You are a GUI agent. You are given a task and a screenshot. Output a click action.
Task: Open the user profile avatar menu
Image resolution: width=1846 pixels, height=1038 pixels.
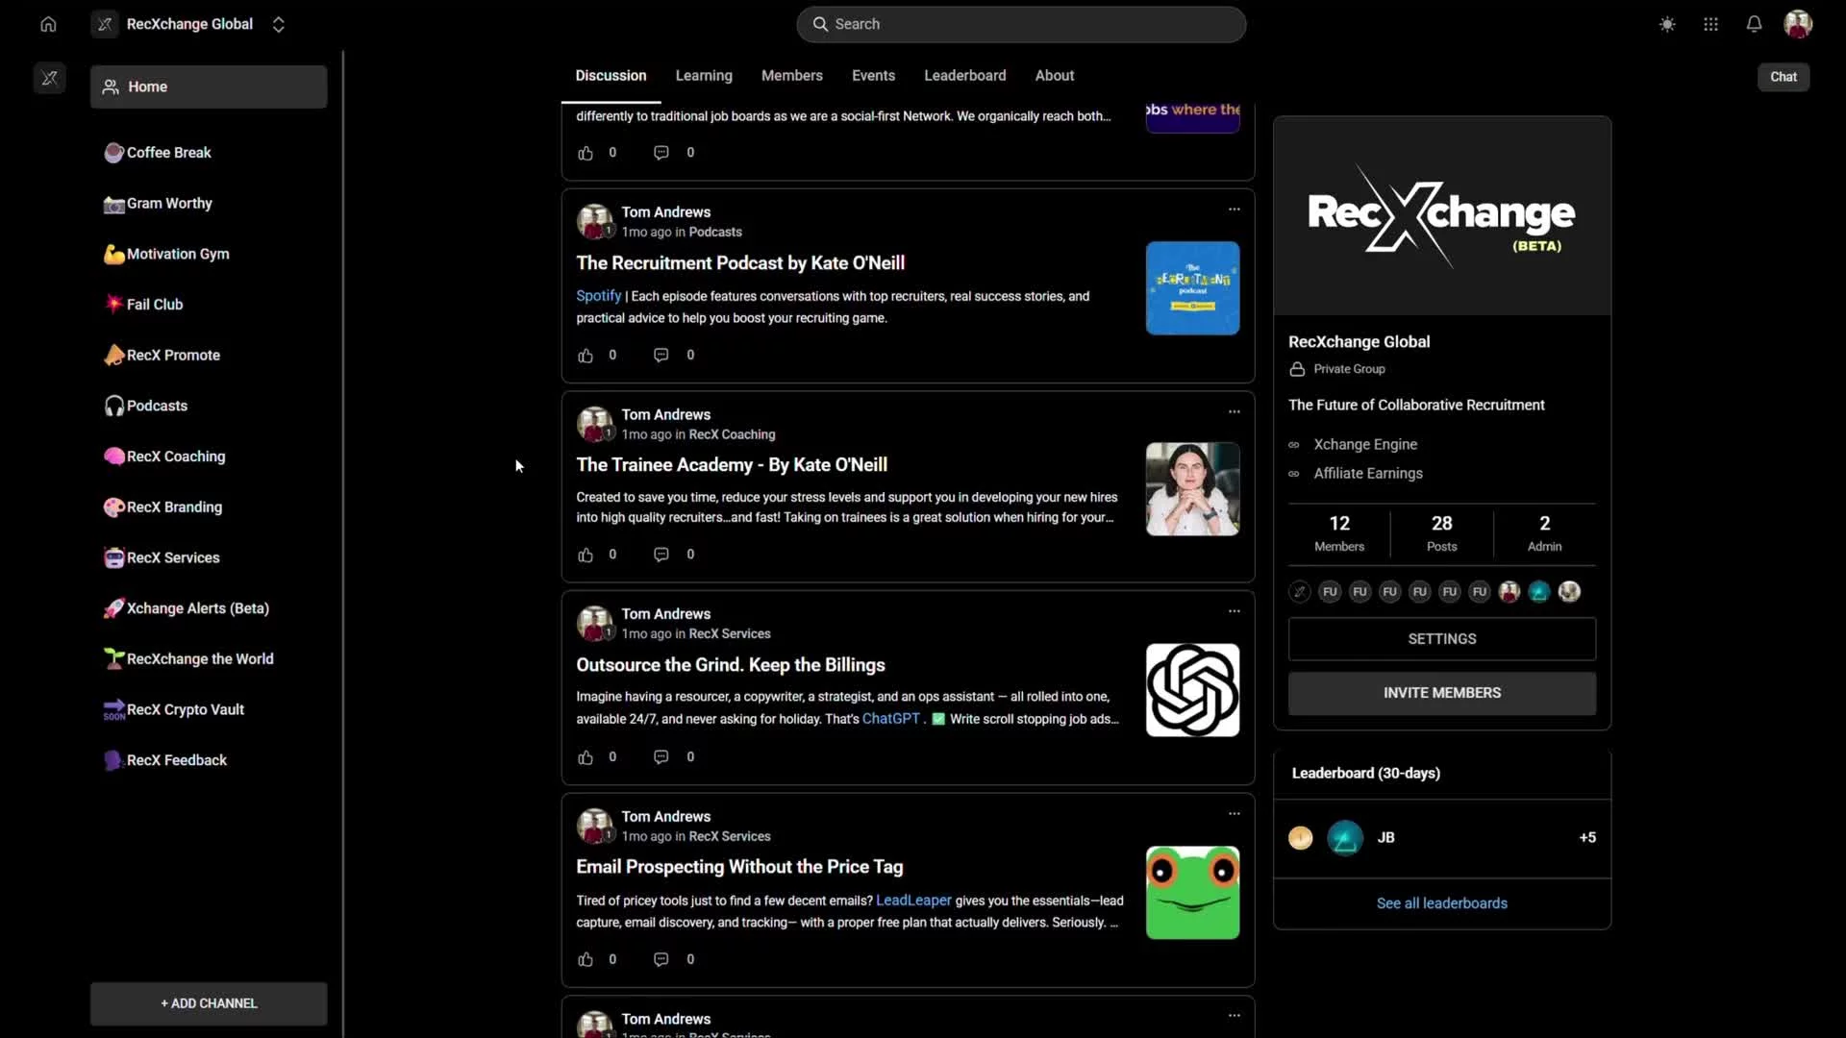[1798, 24]
